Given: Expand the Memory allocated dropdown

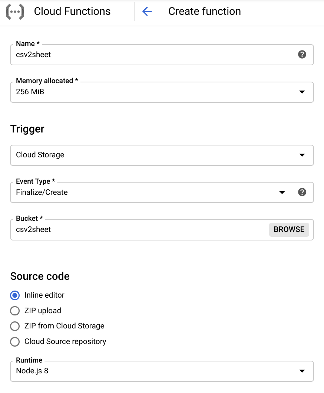Looking at the screenshot, I should (302, 92).
